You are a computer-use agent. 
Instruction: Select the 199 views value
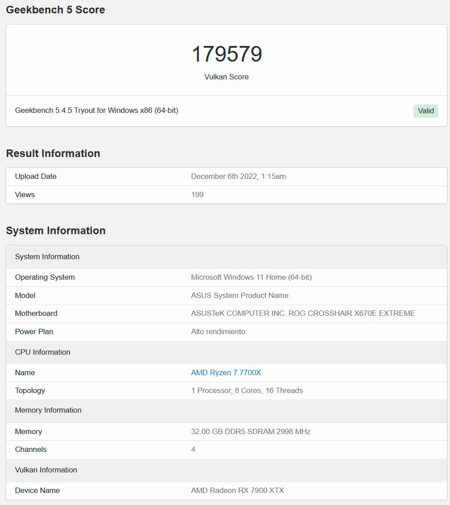pos(197,195)
